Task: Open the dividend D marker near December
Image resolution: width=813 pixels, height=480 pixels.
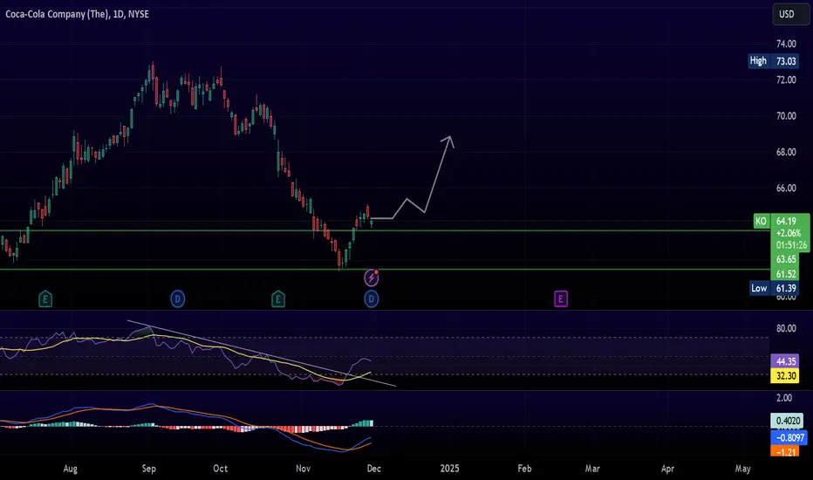Action: point(372,298)
